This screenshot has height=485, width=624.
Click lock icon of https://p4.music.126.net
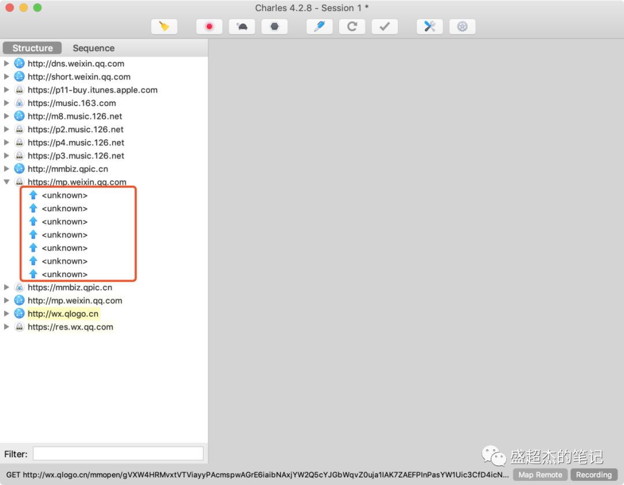click(19, 142)
